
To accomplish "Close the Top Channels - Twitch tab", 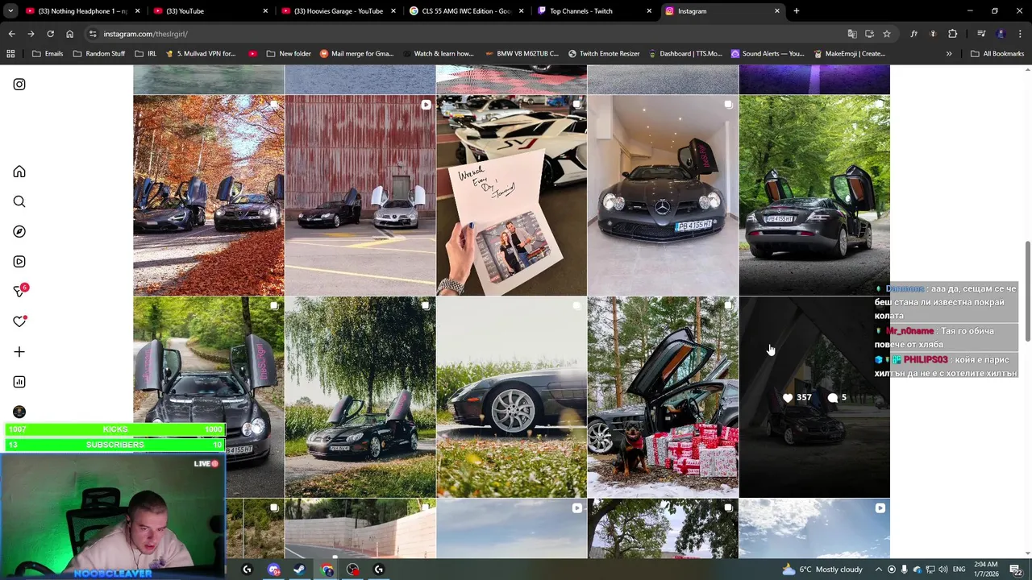I will [x=649, y=11].
